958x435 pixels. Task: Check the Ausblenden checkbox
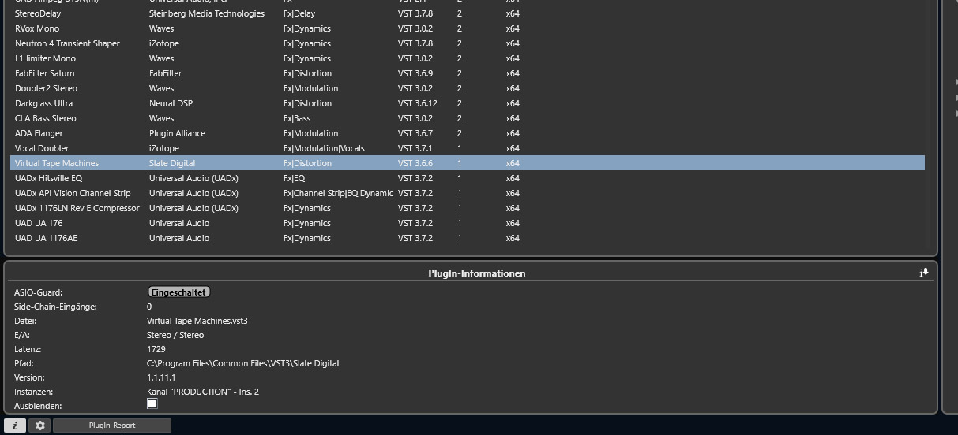(152, 403)
